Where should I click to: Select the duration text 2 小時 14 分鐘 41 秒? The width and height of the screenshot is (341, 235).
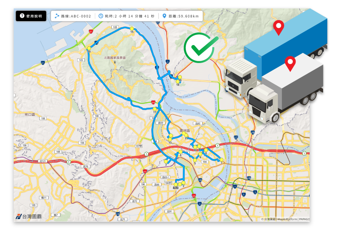pyautogui.click(x=134, y=16)
